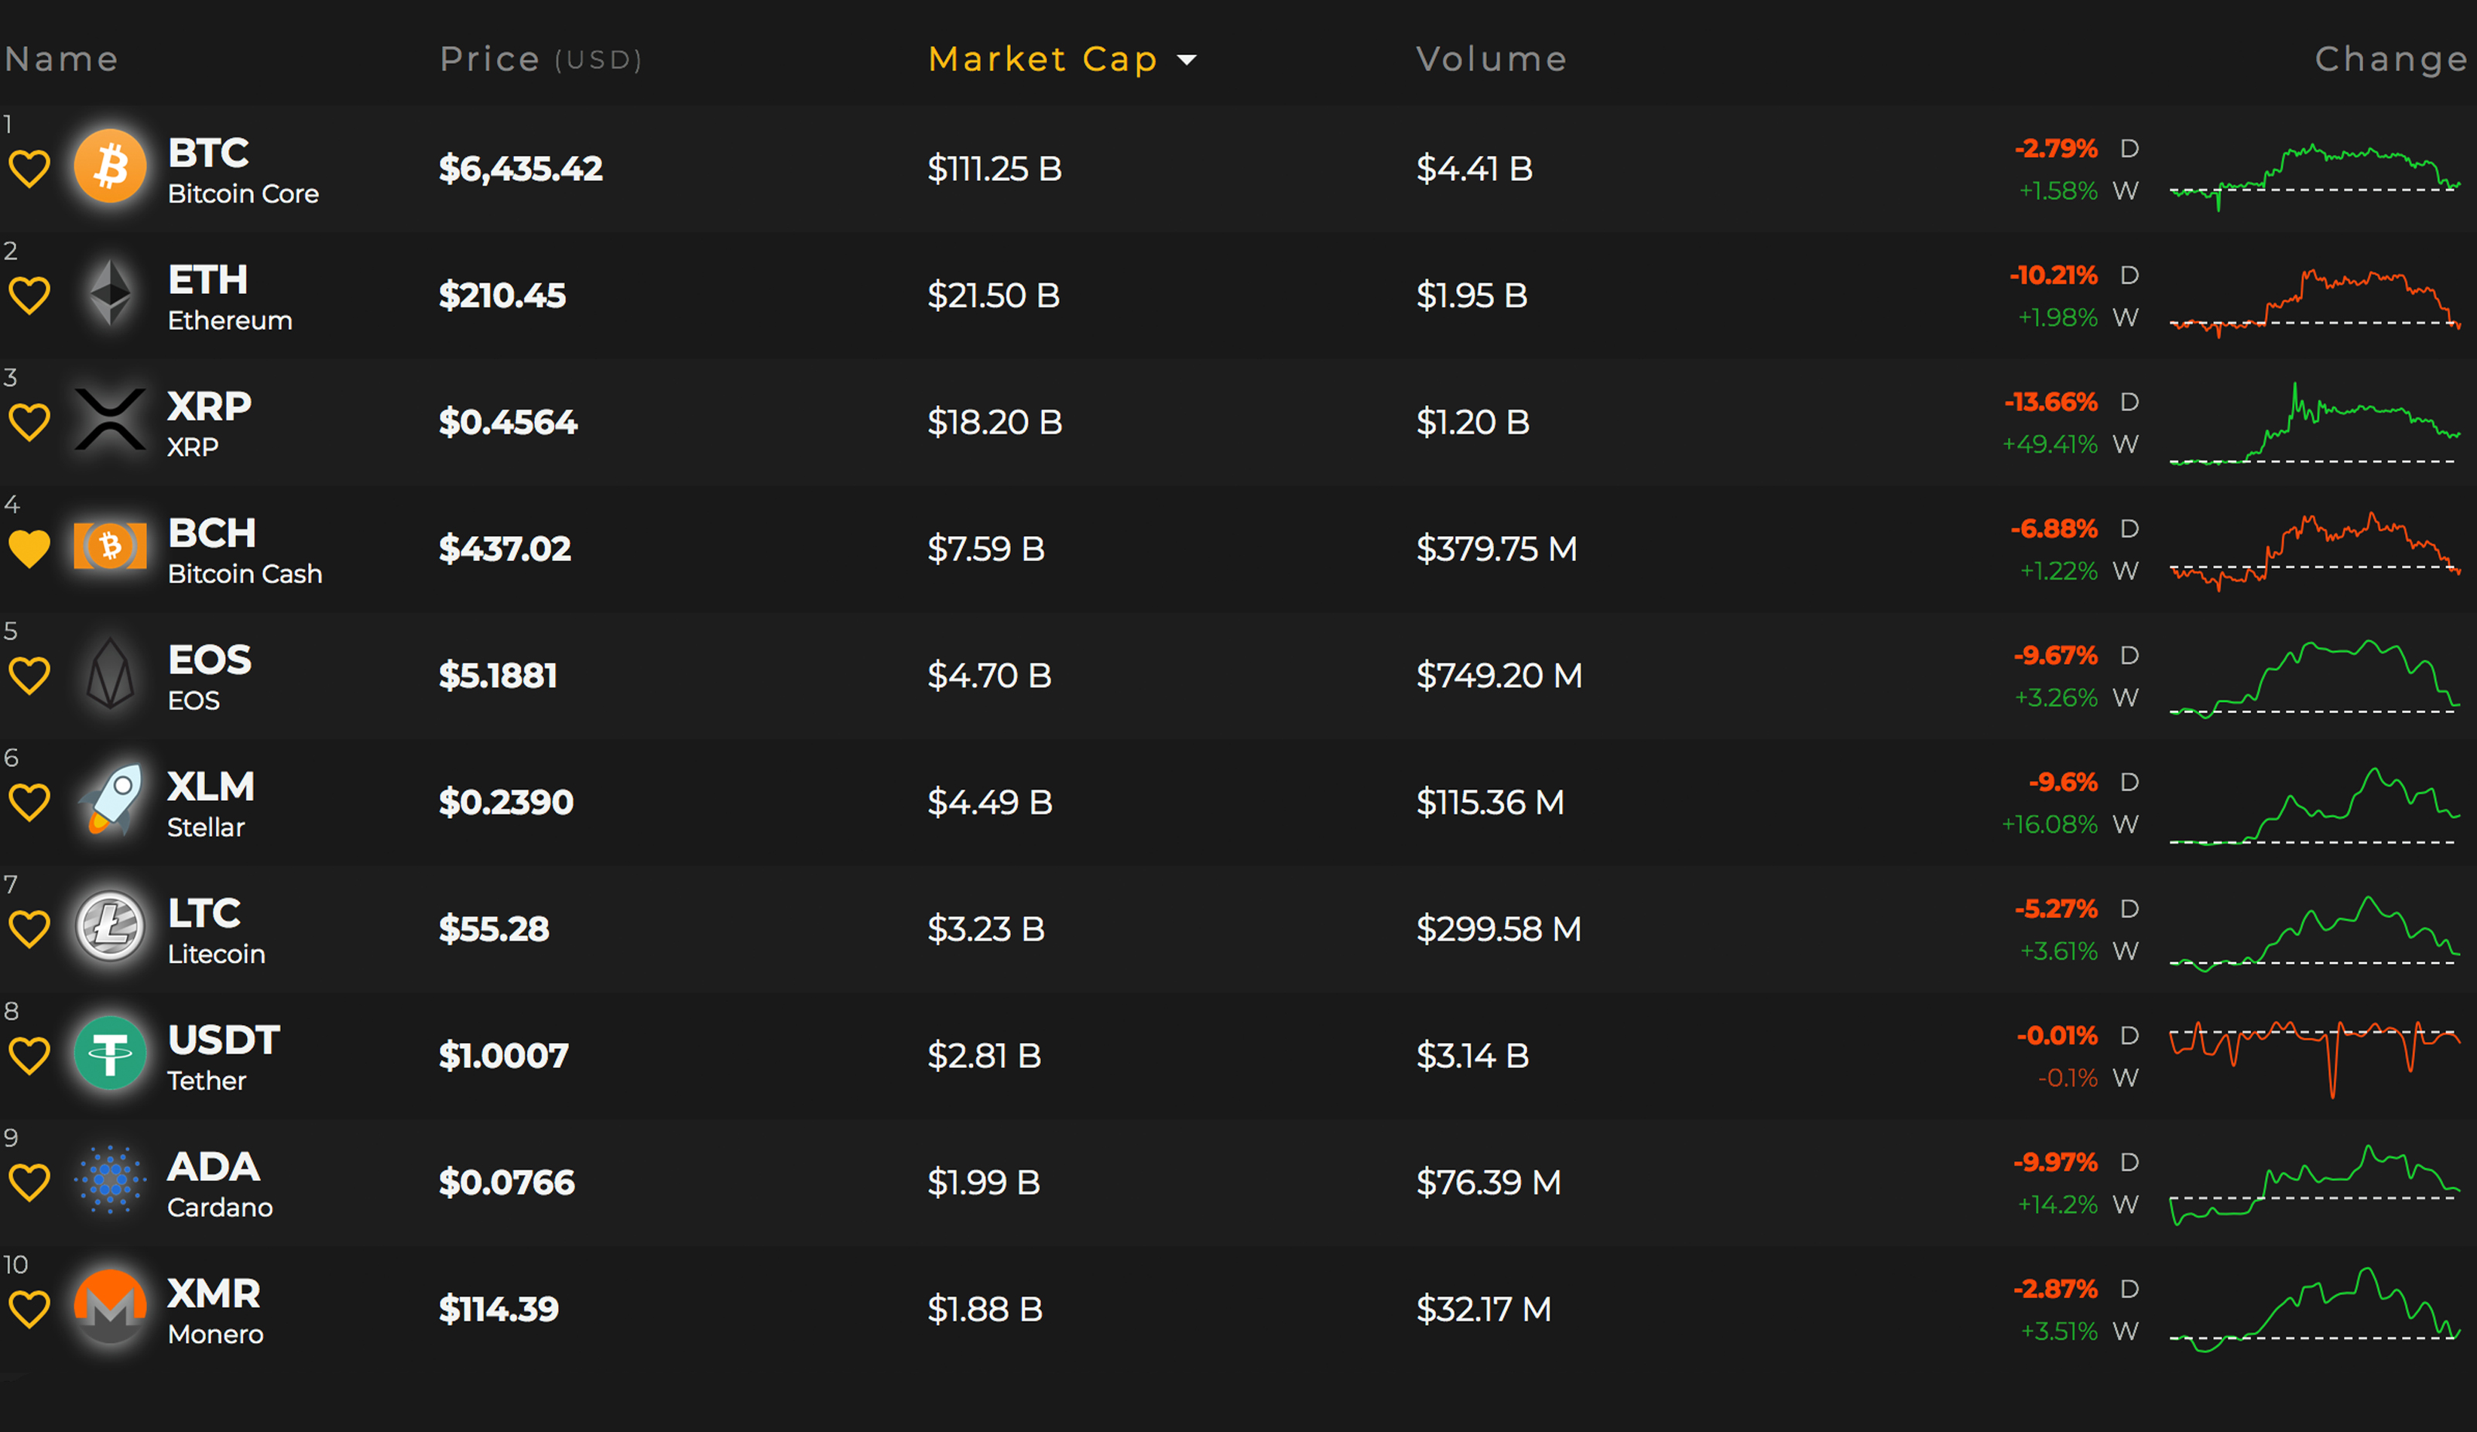Open the BCH ticker link
Screen dimensions: 2477x1432
tap(212, 533)
